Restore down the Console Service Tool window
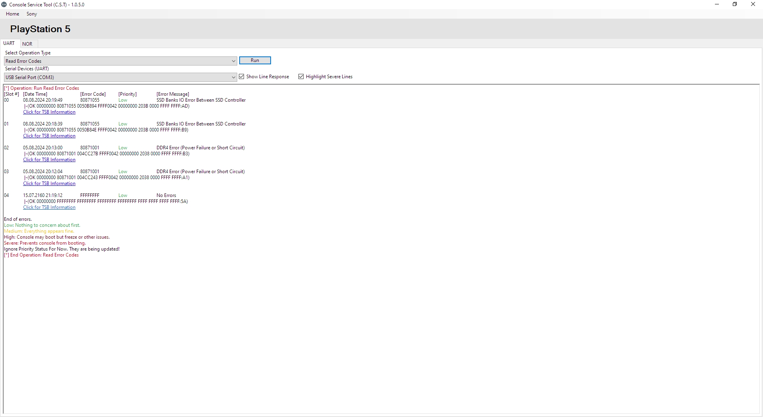 point(735,4)
